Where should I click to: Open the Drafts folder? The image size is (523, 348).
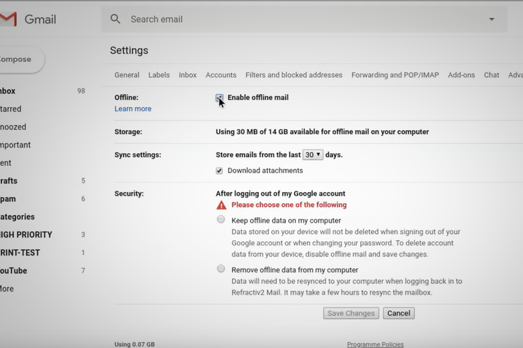point(8,181)
